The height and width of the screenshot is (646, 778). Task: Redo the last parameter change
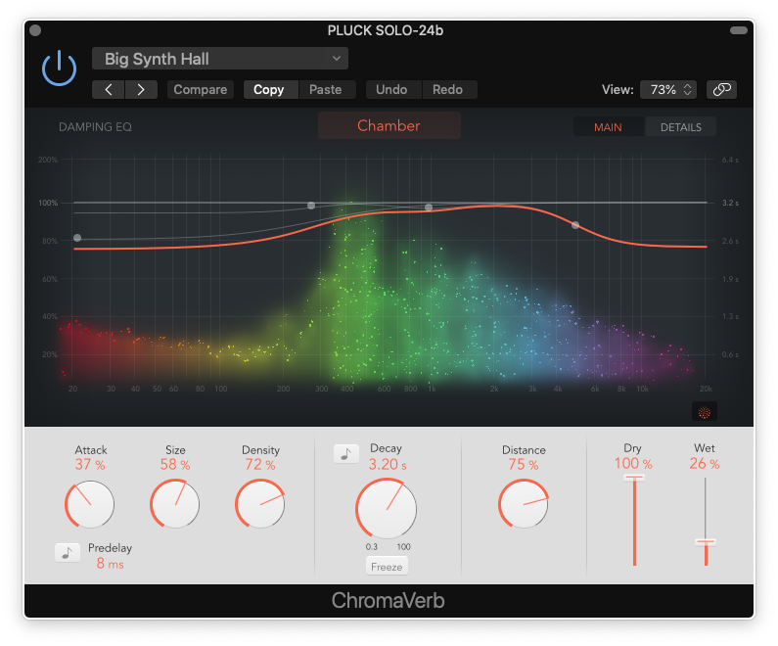pyautogui.click(x=449, y=89)
